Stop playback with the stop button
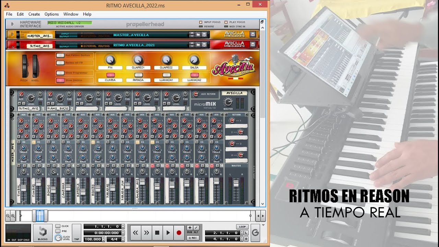The height and width of the screenshot is (247, 439). click(x=157, y=233)
